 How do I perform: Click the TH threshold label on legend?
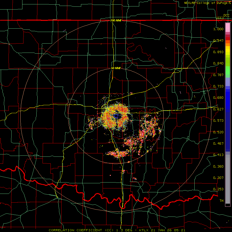221,201
